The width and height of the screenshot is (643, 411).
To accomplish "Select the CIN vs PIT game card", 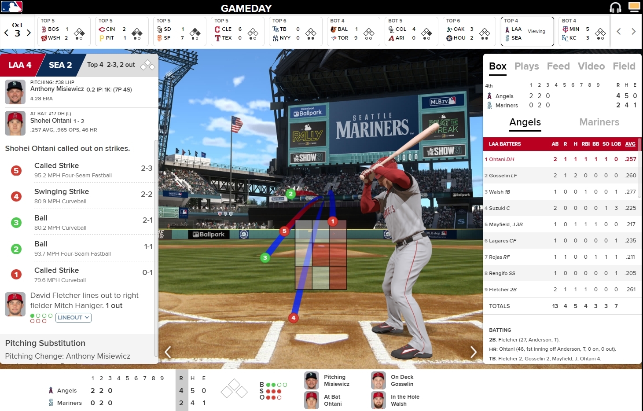I will click(121, 31).
